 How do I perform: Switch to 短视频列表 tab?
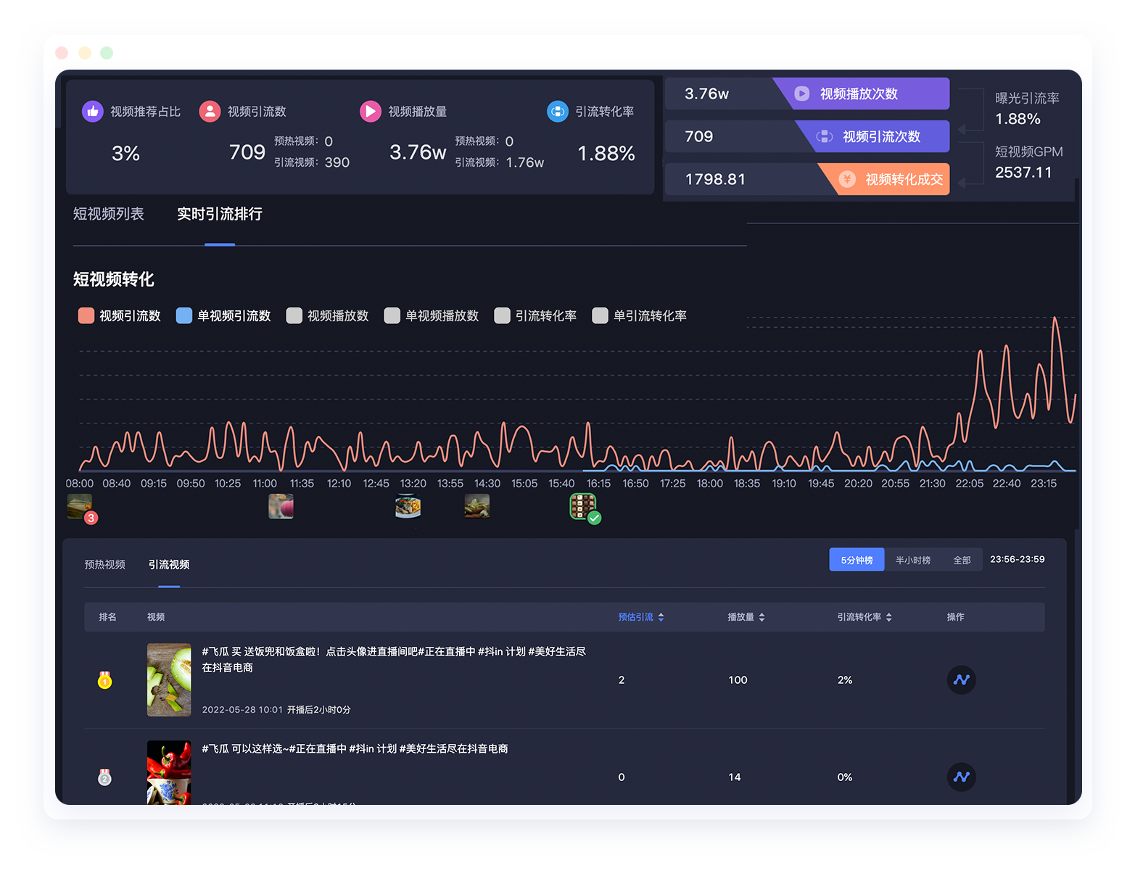[109, 214]
